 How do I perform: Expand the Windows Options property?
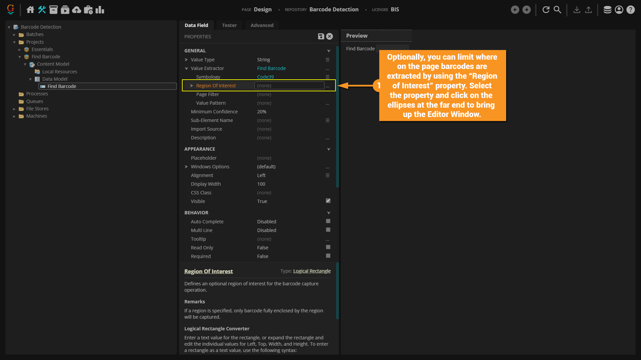(x=186, y=167)
